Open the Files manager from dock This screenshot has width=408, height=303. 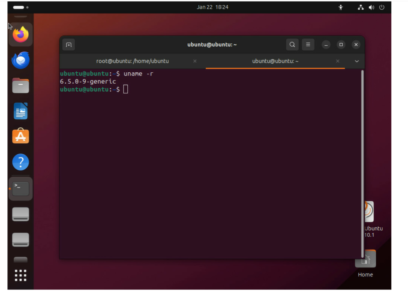click(20, 86)
